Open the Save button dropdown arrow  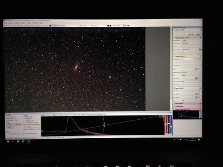20,124
